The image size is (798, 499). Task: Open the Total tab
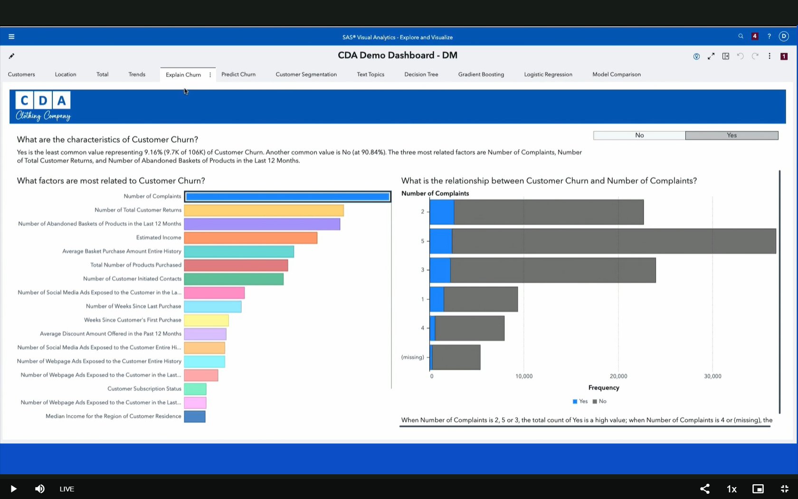(103, 75)
